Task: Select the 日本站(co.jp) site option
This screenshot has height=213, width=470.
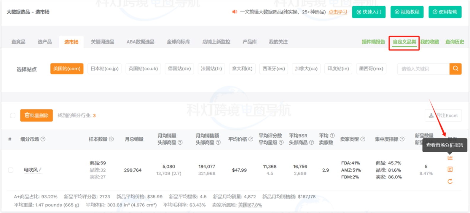Action: [x=104, y=69]
